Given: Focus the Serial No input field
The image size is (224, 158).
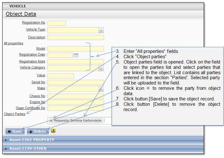Looking at the screenshot, I should coord(76,82).
